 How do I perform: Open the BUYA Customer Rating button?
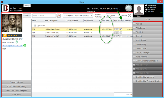(x=16, y=86)
